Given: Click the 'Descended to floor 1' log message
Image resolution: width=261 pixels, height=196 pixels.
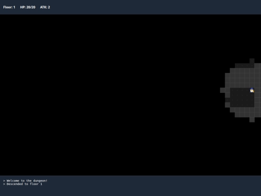Looking at the screenshot, I should tap(23, 184).
